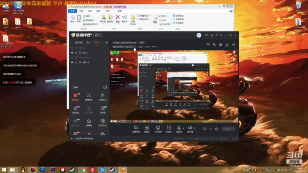The width and height of the screenshot is (308, 173).
Task: Toggle lock on 全屏 14 source
Action: 76,62
